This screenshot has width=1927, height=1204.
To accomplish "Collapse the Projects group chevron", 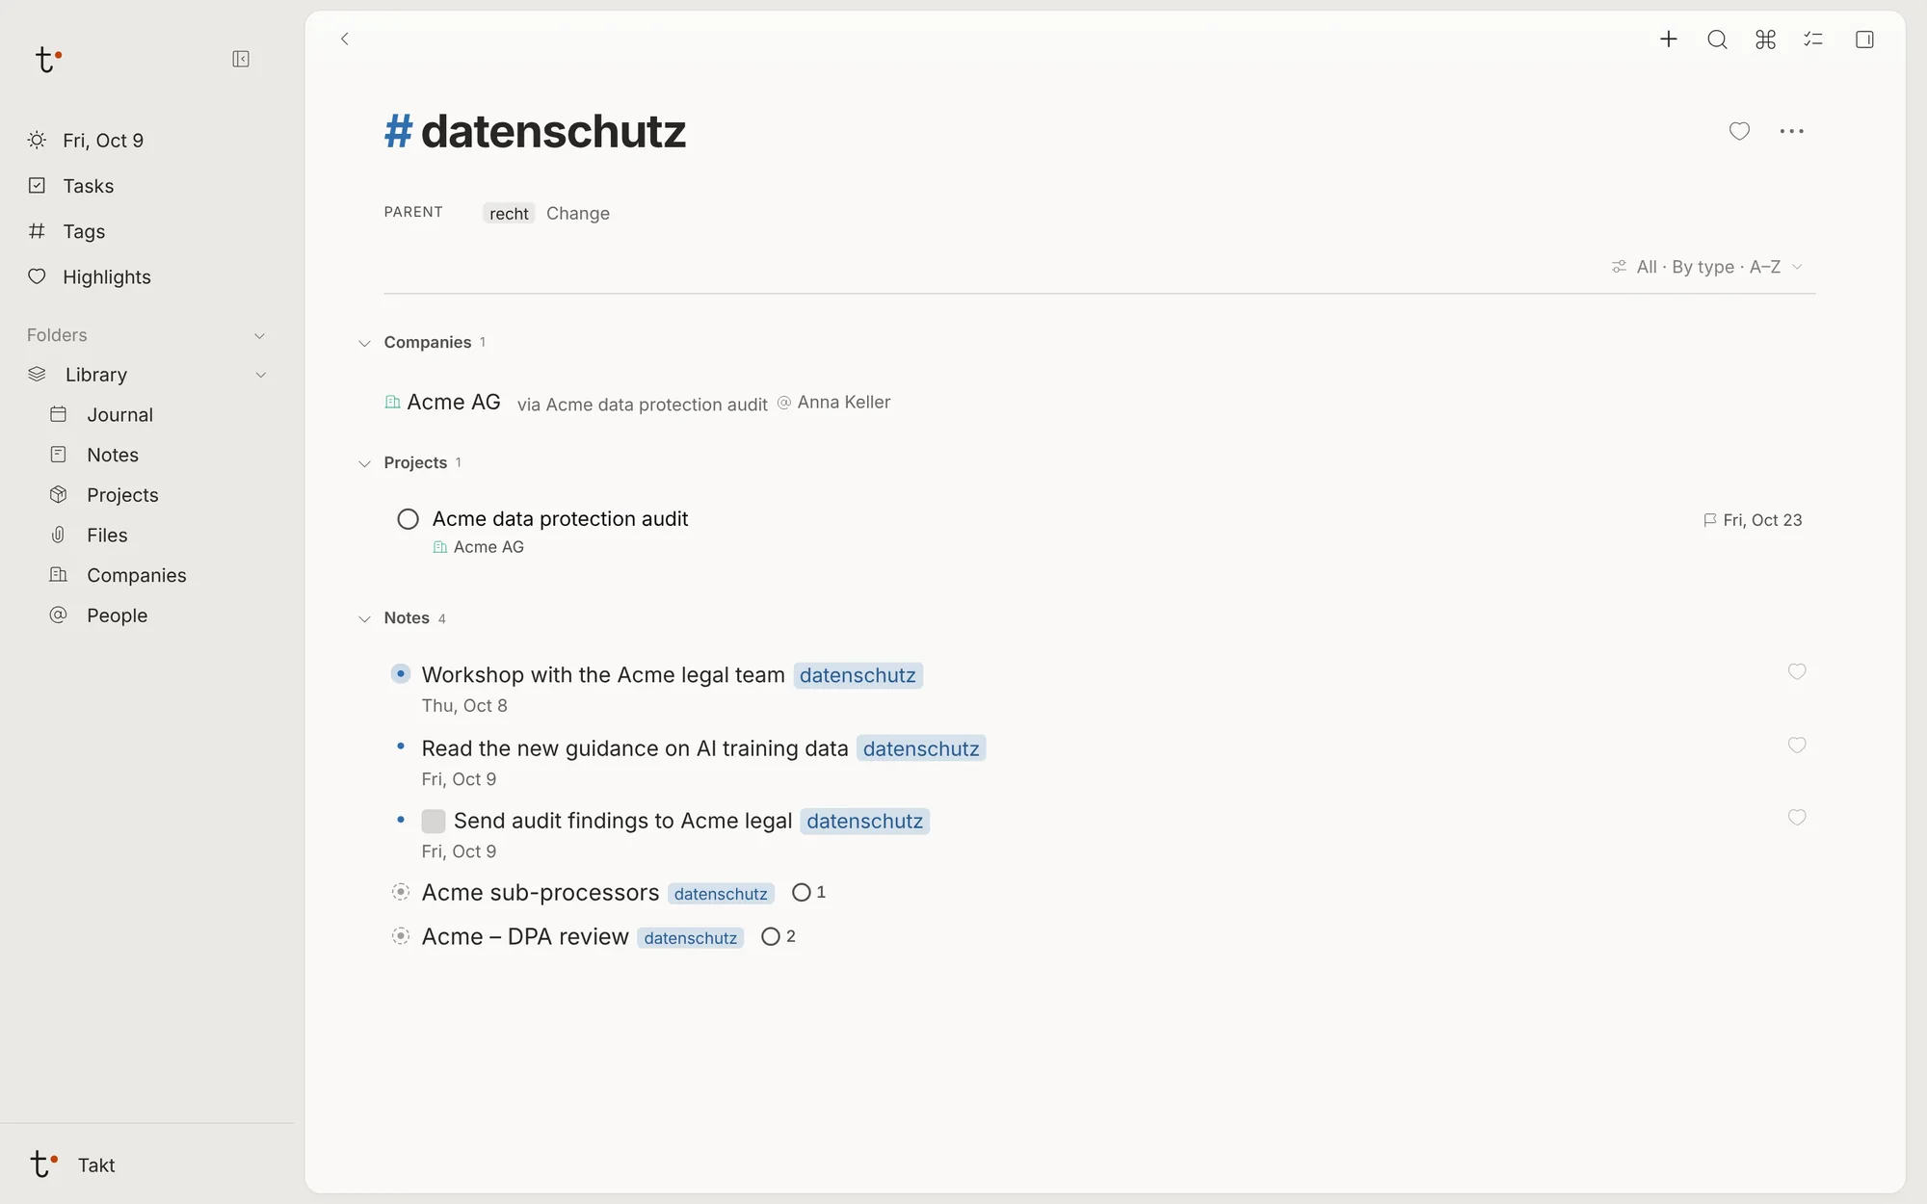I will pyautogui.click(x=364, y=464).
